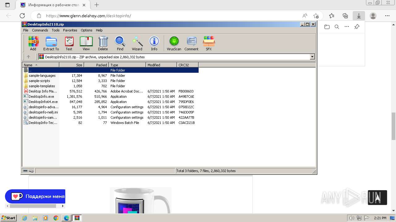
Task: Click the mug product thumbnail image
Action: point(140,200)
